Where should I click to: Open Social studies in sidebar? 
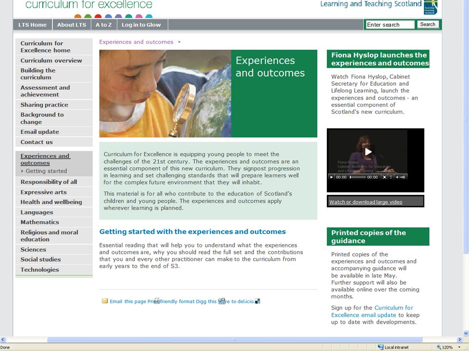coord(54,259)
